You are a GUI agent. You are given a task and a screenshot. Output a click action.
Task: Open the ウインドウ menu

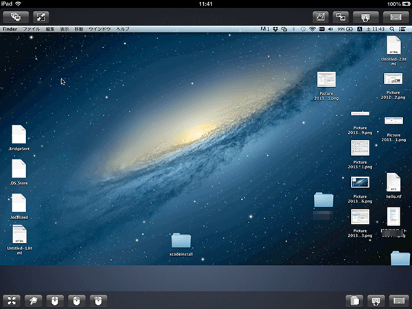100,29
